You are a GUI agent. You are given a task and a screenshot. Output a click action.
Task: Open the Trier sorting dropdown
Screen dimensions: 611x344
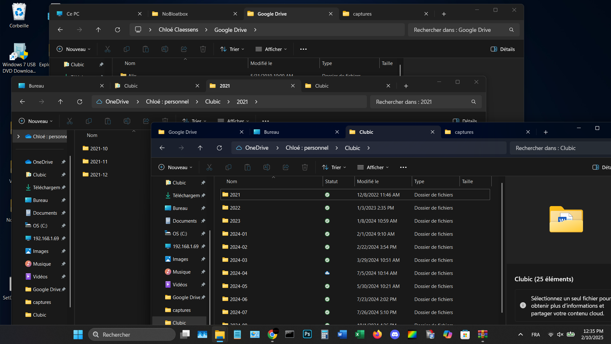[334, 167]
